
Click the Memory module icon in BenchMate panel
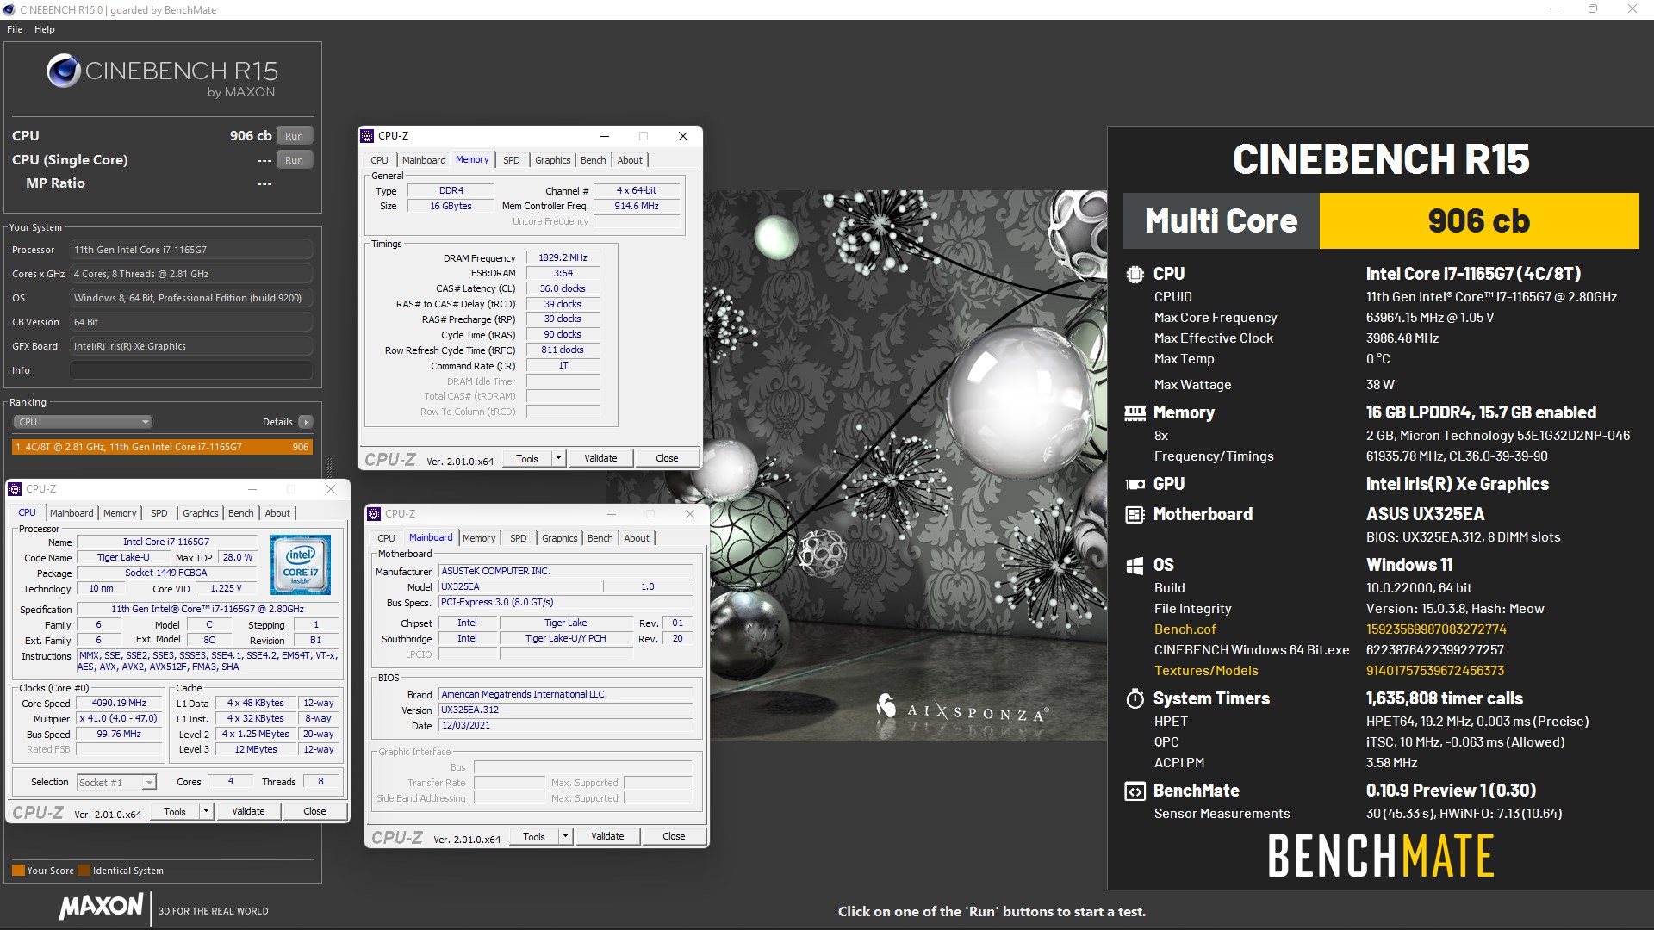pyautogui.click(x=1135, y=412)
